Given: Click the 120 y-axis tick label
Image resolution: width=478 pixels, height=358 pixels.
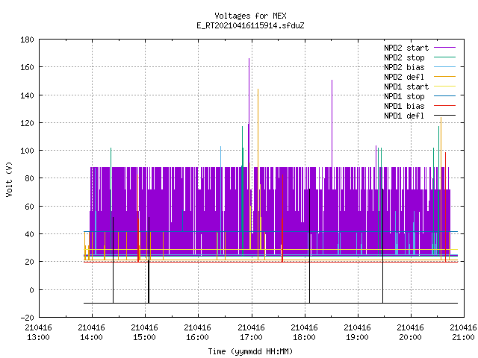Looking at the screenshot, I should click(x=27, y=123).
